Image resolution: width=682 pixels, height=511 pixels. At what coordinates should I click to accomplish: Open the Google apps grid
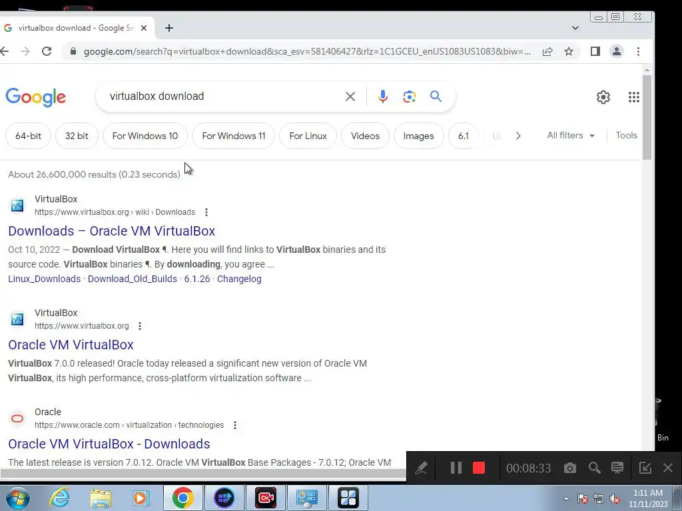click(634, 97)
